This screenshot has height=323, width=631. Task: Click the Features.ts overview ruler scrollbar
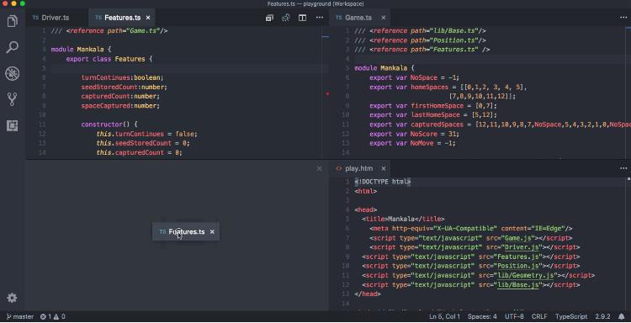pos(325,92)
